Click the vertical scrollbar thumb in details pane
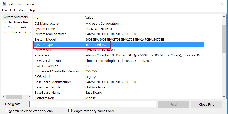This screenshot has width=228, height=114. [x=224, y=39]
